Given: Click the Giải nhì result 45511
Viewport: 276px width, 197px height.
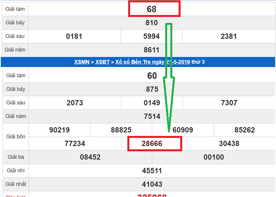Looking at the screenshot, I should (152, 171).
